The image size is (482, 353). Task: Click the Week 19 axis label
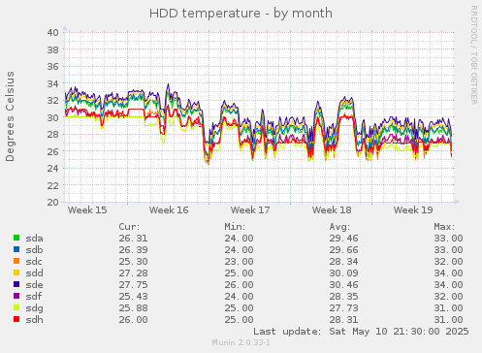coord(413,210)
